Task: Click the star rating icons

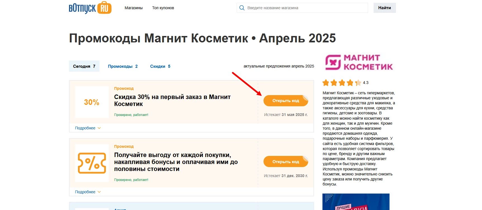Action: (x=342, y=83)
